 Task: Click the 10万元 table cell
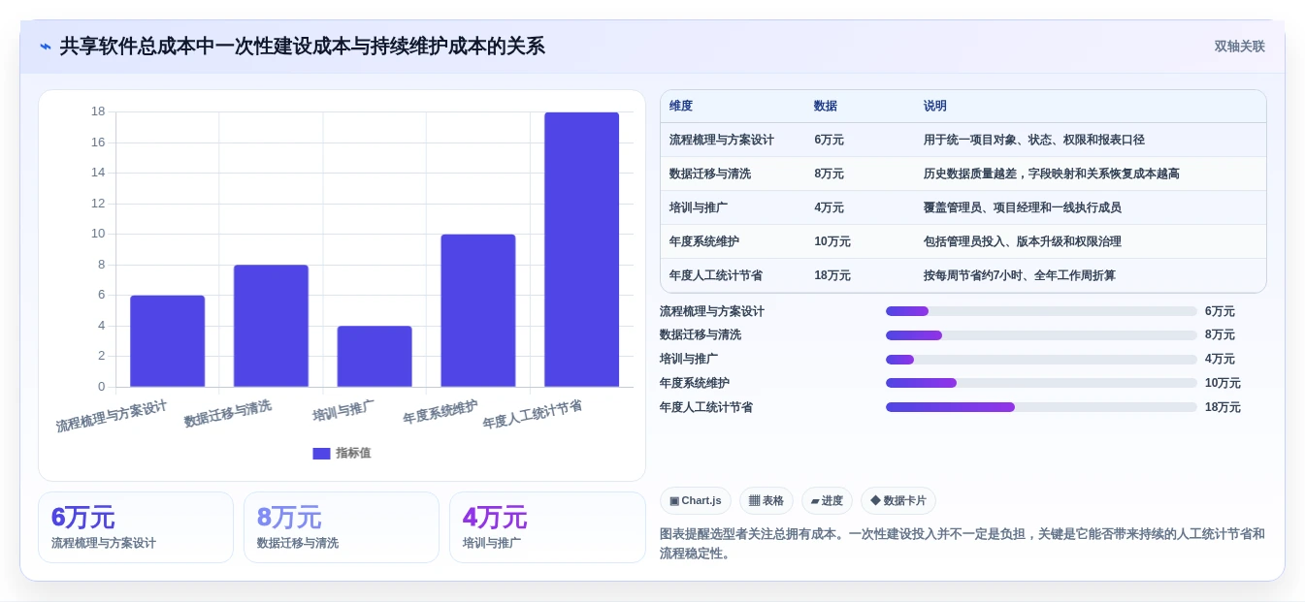click(832, 241)
